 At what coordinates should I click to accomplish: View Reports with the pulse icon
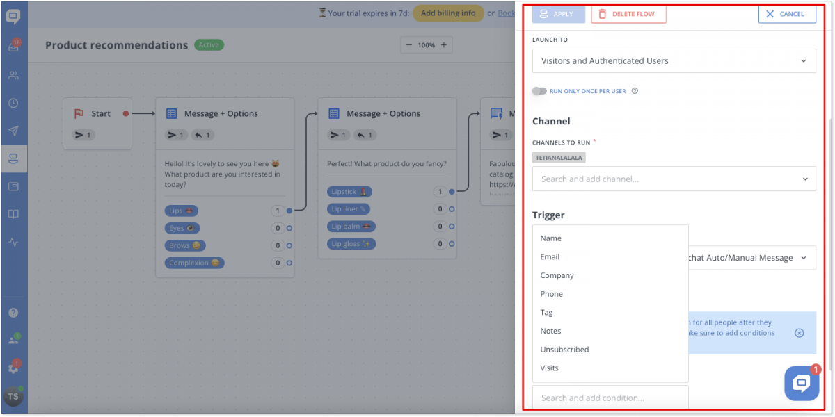click(x=13, y=242)
